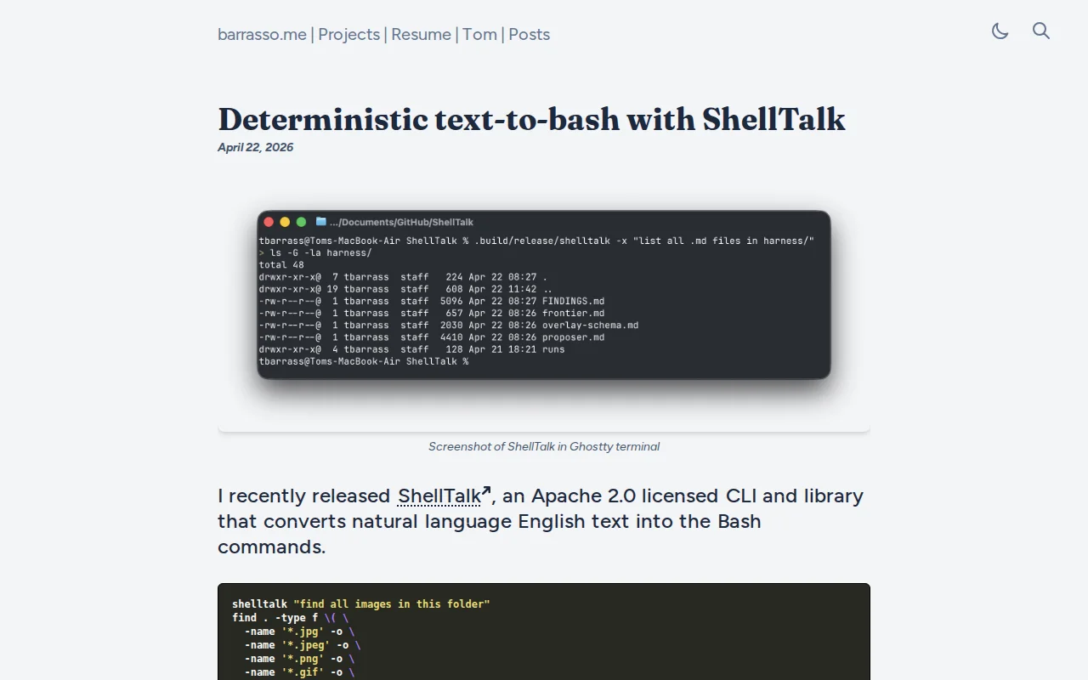Open the Posts nav link
Screen dimensions: 1088x680
click(529, 35)
